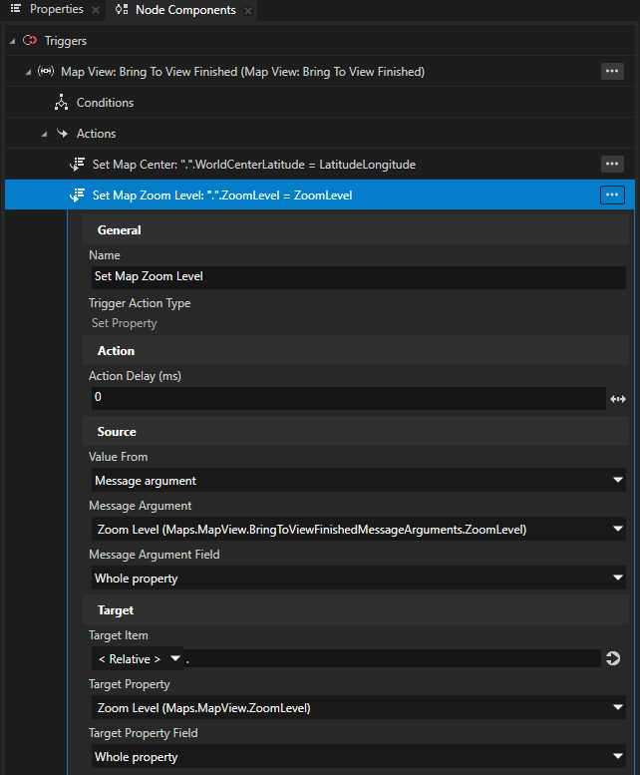Click the Triggers link icon
The height and width of the screenshot is (775, 640).
(30, 41)
